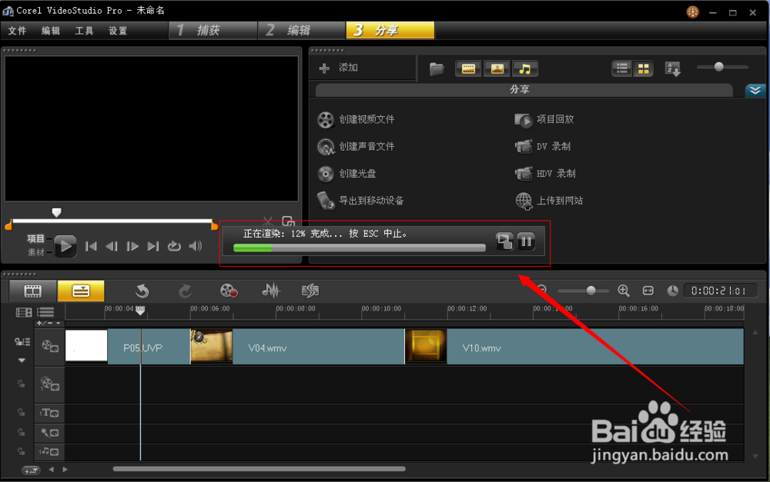Screen dimensions: 770x482
Task: Adjust the timeline zoom slider
Action: (591, 291)
